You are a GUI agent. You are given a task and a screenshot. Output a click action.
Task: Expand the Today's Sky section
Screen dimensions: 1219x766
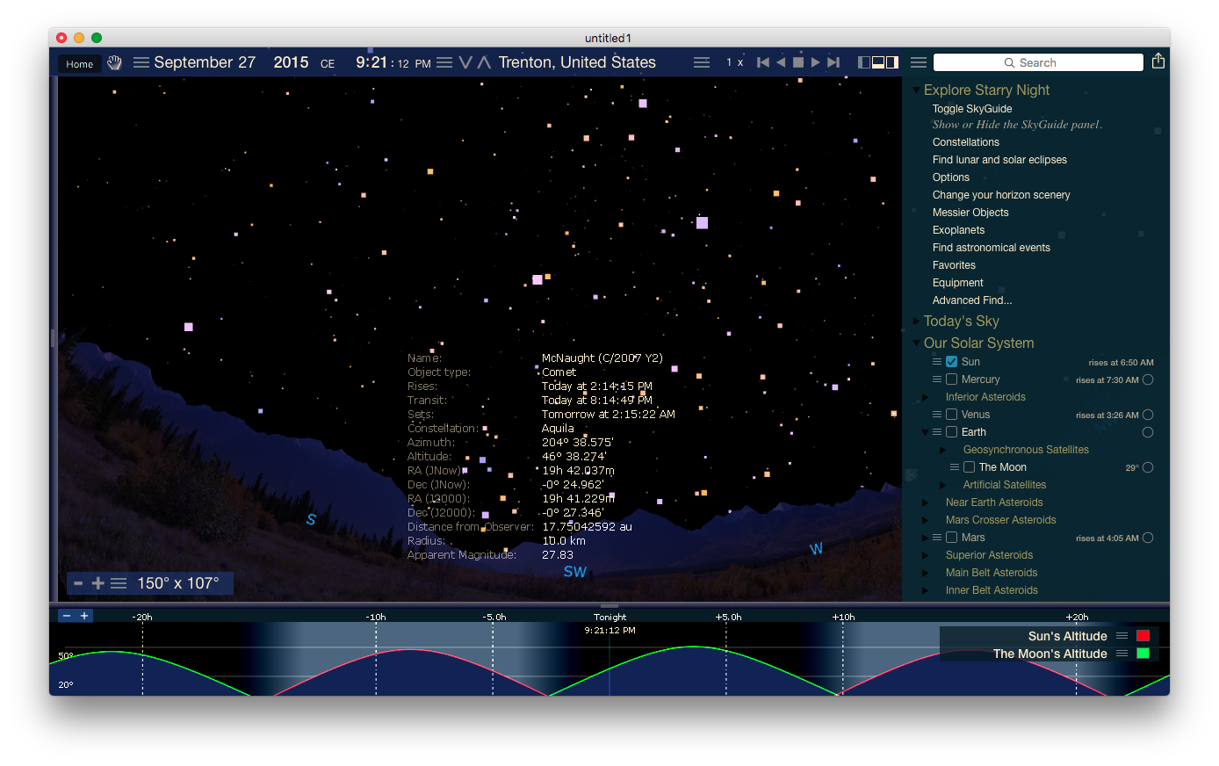click(917, 322)
